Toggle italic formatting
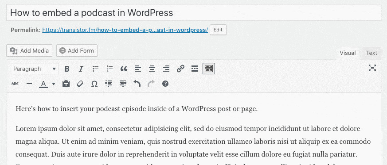387x165 pixels. click(x=81, y=69)
